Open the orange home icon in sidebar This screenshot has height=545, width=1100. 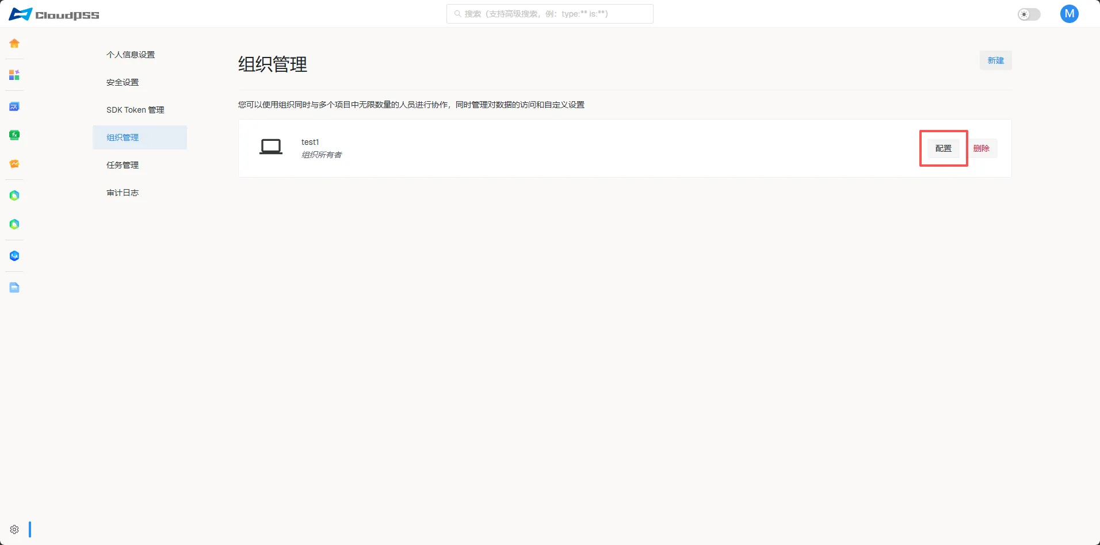(x=14, y=43)
